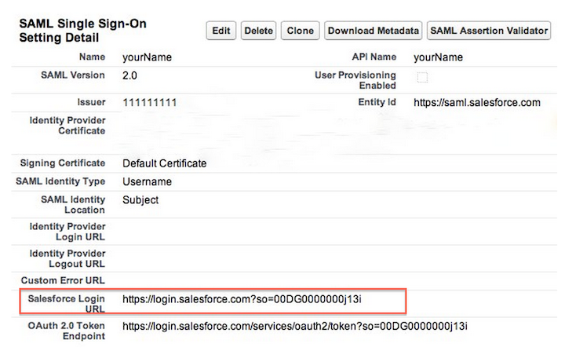565x362 pixels.
Task: Click the Entity Id URL value
Action: [476, 103]
